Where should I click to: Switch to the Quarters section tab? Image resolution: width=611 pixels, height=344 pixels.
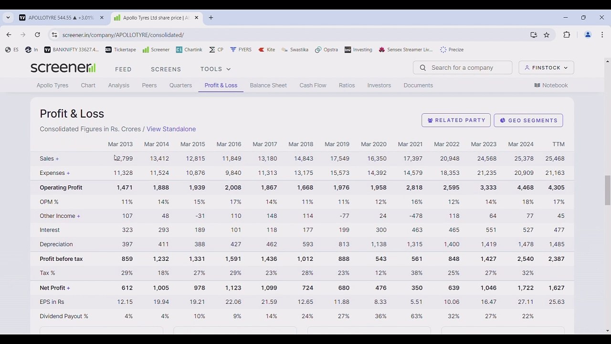click(180, 86)
